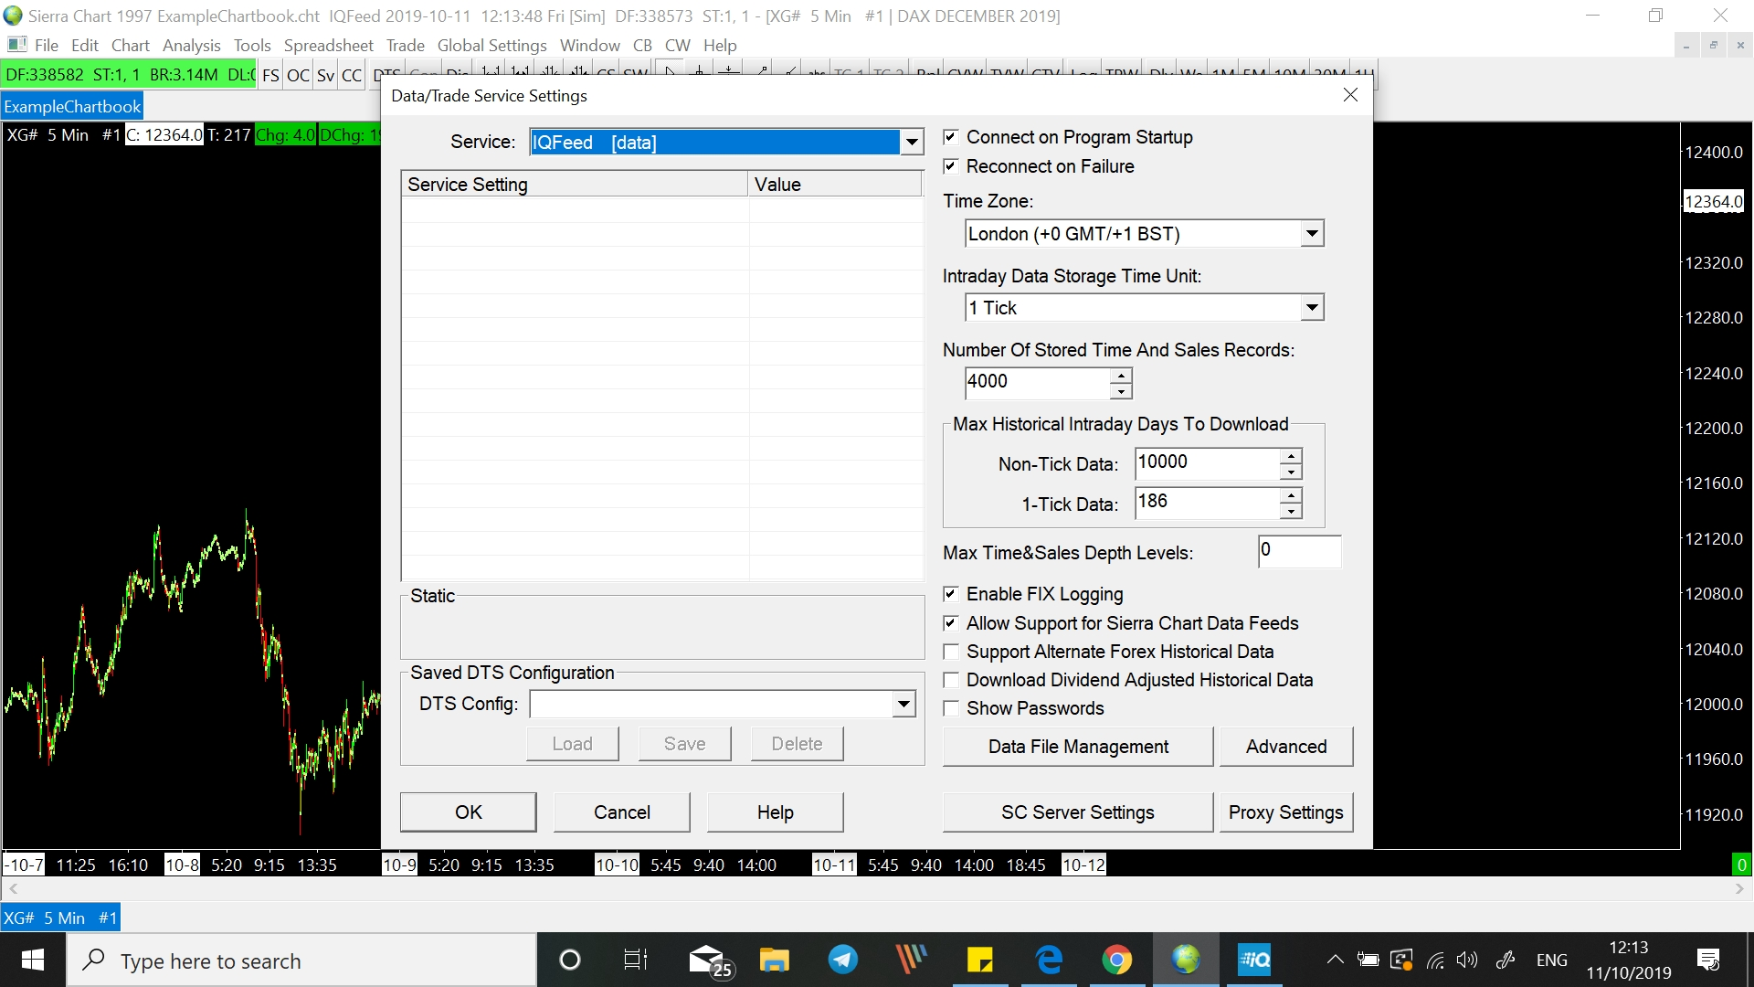The image size is (1754, 987).
Task: Click the OC toolbar button
Action: point(298,76)
